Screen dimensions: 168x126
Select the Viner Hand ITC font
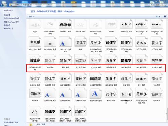50,24
